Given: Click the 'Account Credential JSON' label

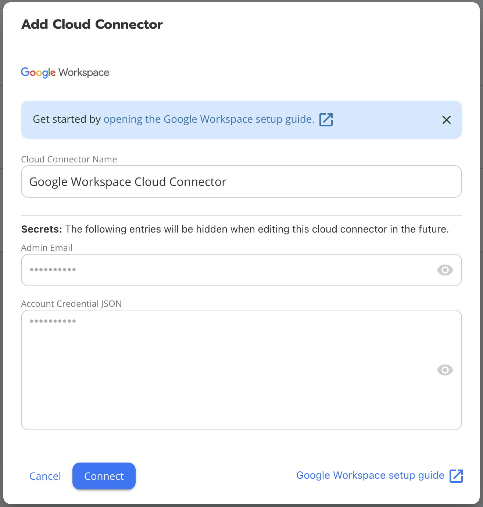Looking at the screenshot, I should point(71,303).
